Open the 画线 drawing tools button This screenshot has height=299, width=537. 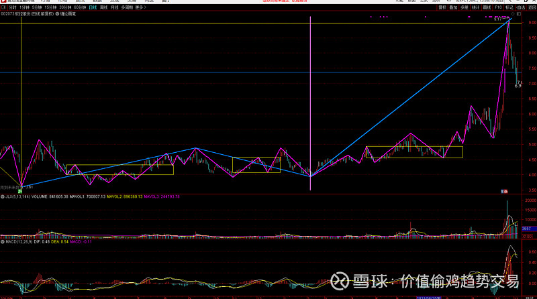pyautogui.click(x=487, y=7)
